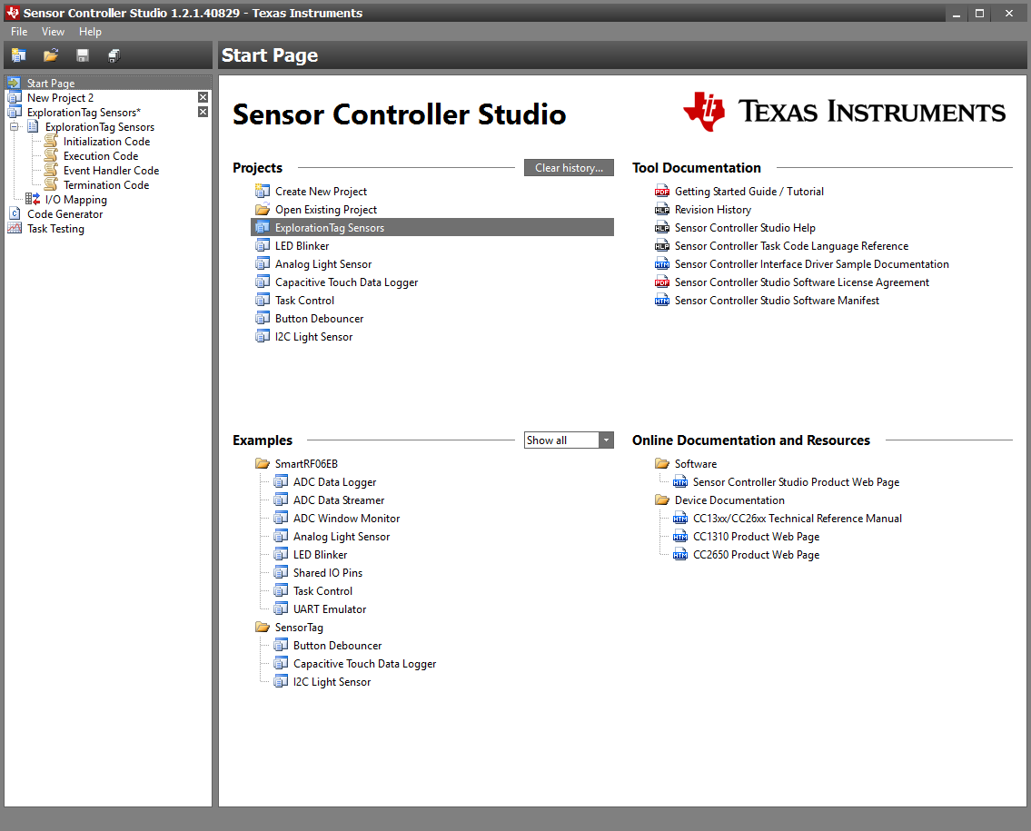Screen dimensions: 1031x831
Task: Click the recent I2C Light Sensor icon
Action: tap(263, 337)
